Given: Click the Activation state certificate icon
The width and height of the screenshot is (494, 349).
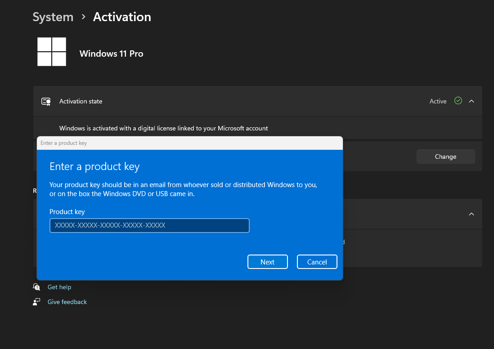Looking at the screenshot, I should [x=46, y=102].
